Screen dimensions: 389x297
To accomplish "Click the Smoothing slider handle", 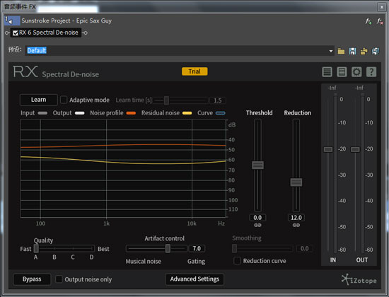I will click(x=234, y=248).
